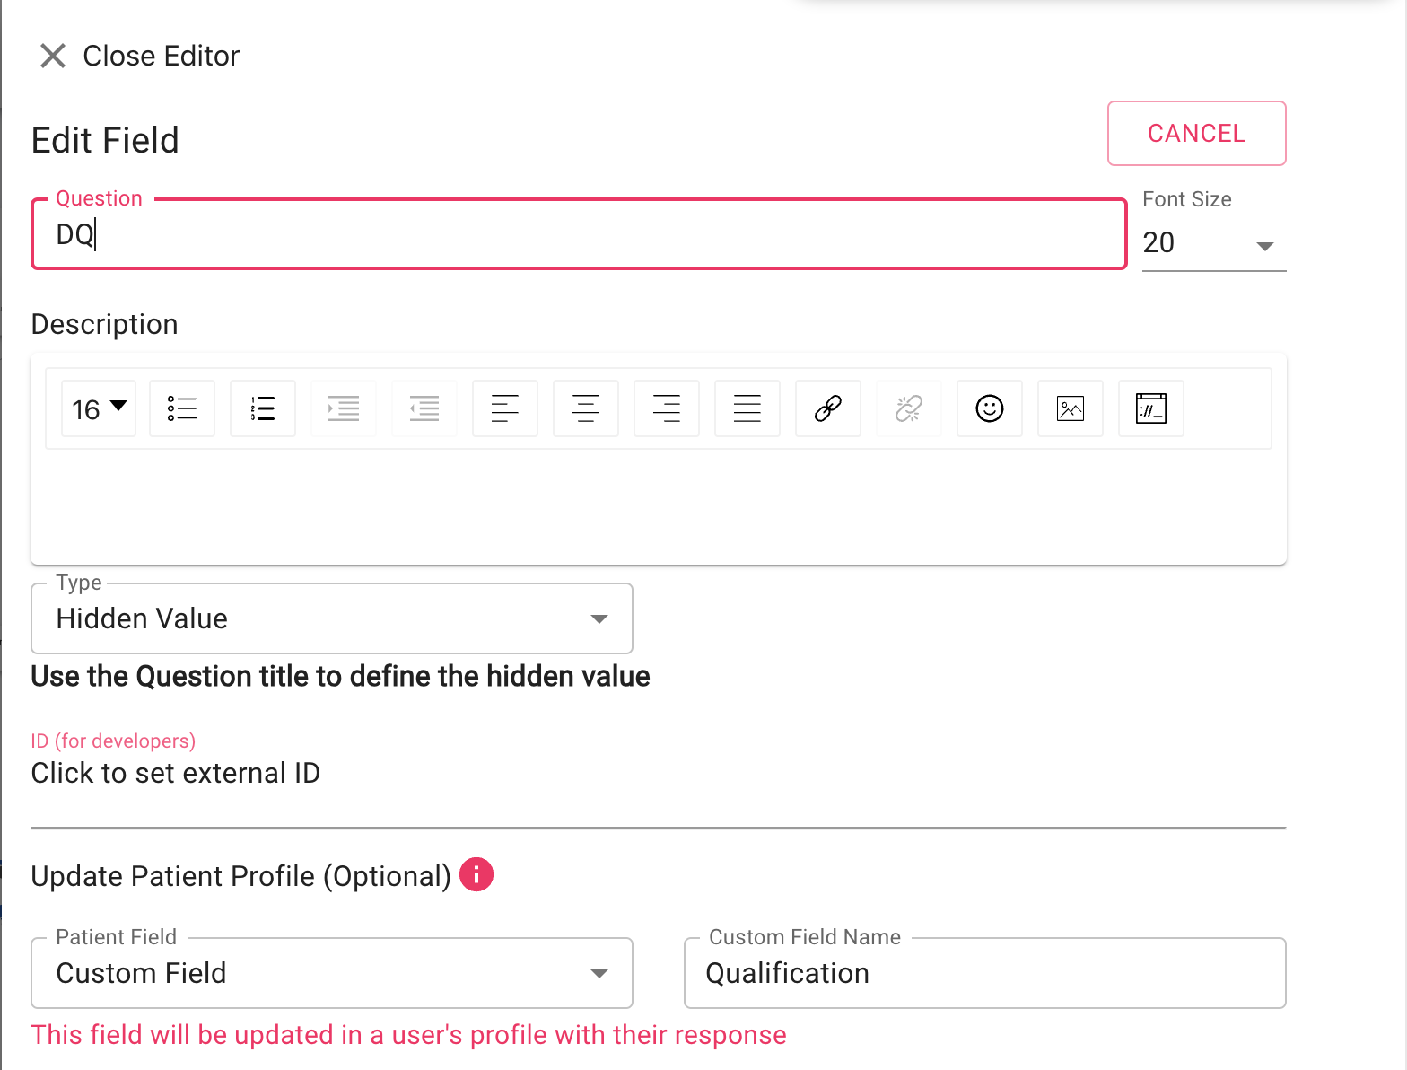
Task: Align description text to the right
Action: [x=667, y=408]
